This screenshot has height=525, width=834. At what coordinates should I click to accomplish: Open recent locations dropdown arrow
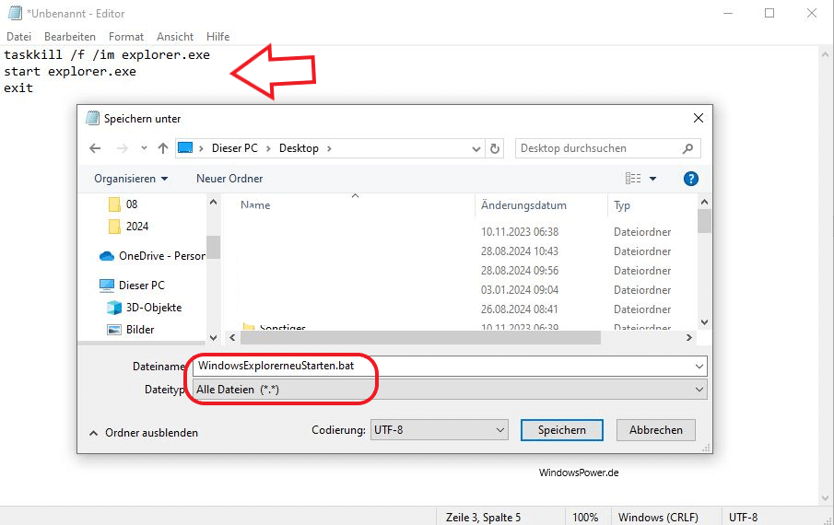tap(144, 148)
